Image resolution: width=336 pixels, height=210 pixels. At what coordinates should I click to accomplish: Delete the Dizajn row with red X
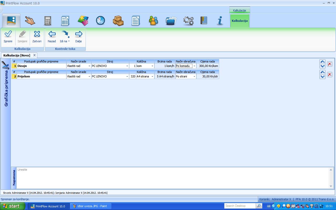pos(330,64)
